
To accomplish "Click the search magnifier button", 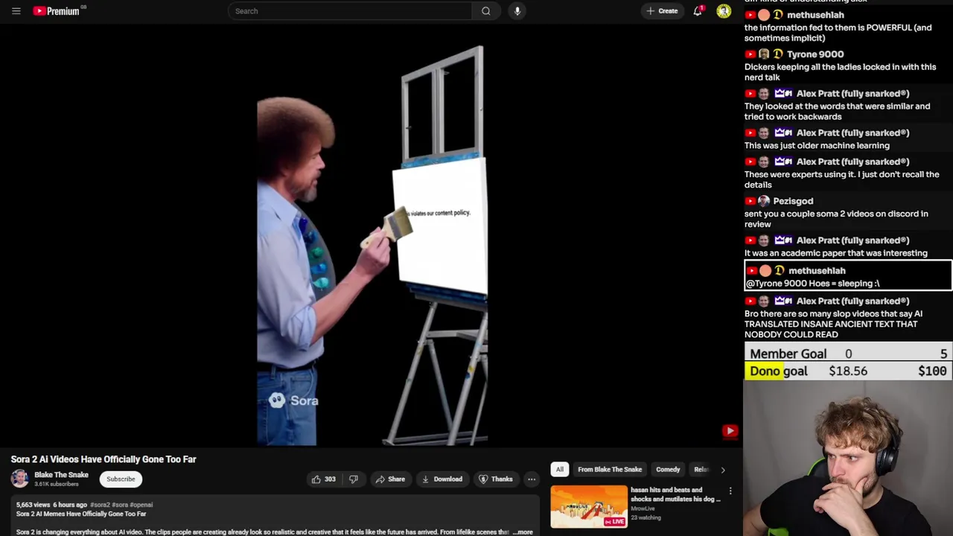I will (485, 11).
